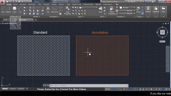Add a new drawing tab with plus
Screen dimensions: 171x96
(x=36, y=20)
